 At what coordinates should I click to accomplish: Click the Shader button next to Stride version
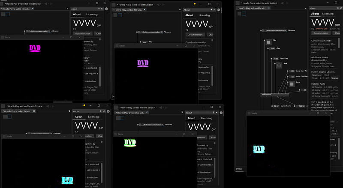point(334,78)
